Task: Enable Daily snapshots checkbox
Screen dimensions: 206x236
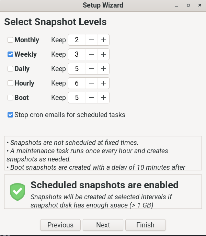Action: pos(10,69)
